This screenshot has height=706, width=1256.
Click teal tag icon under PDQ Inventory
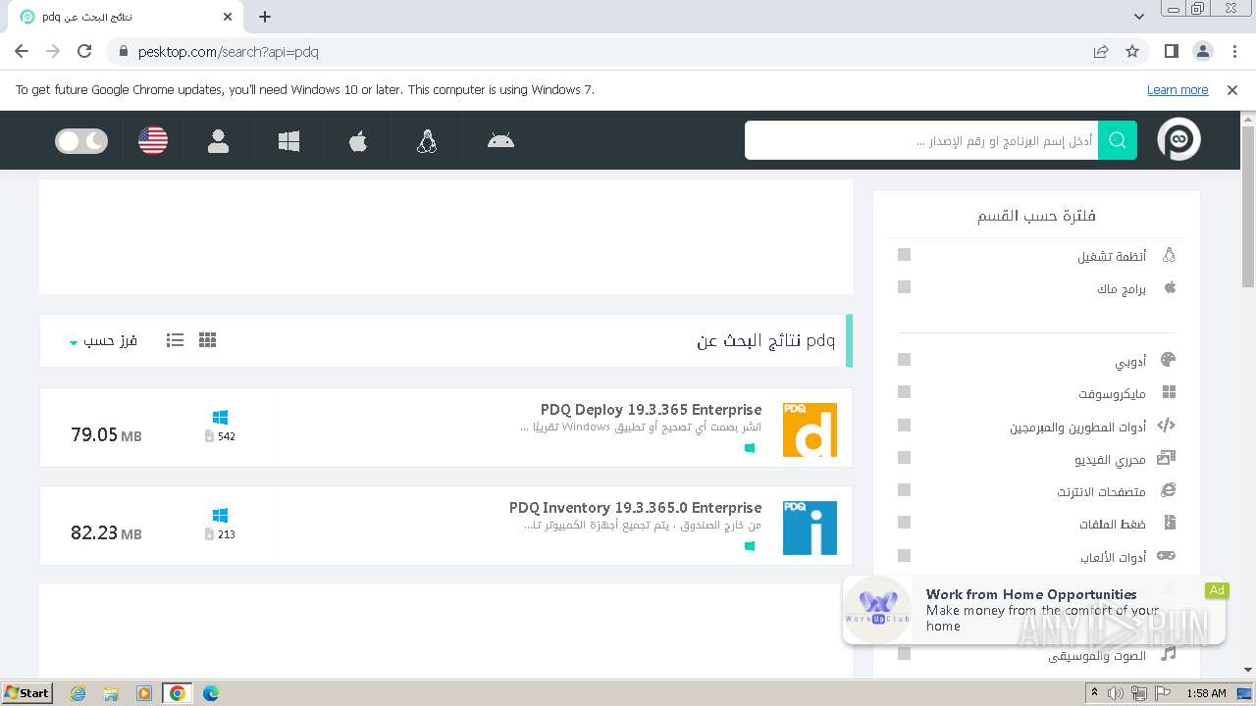click(x=750, y=546)
